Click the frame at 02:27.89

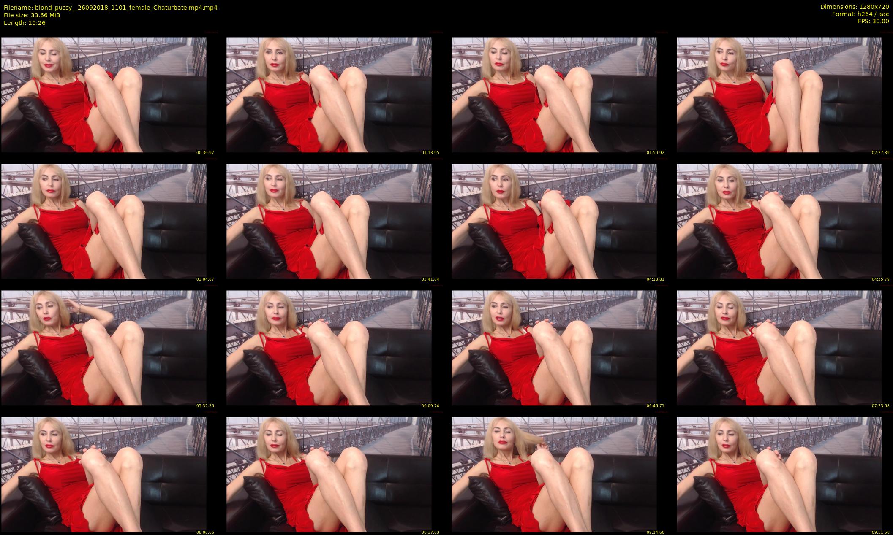[779, 95]
